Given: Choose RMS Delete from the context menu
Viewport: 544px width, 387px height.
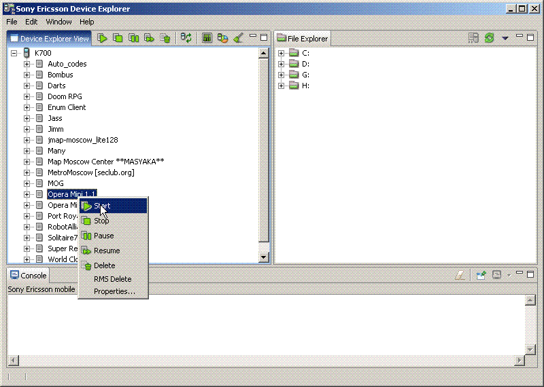Looking at the screenshot, I should pos(113,279).
